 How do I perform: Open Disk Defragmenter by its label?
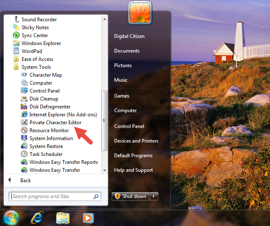pyautogui.click(x=50, y=107)
